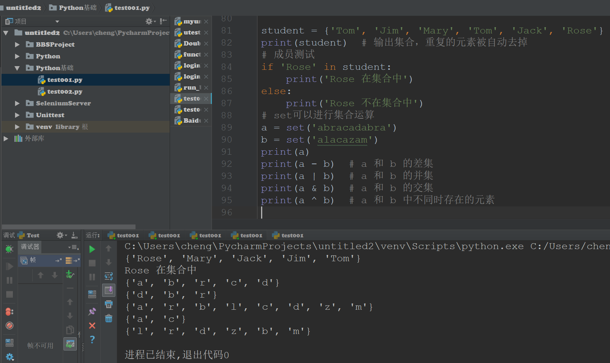The width and height of the screenshot is (610, 363).
Task: Expand the venv library folder
Action: click(17, 127)
